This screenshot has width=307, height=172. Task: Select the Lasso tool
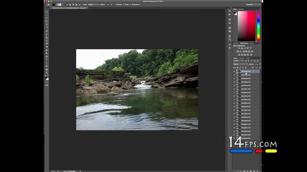coord(47,18)
